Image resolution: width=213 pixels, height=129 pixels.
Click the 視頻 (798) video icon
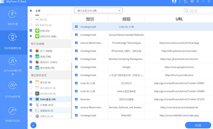[37, 56]
